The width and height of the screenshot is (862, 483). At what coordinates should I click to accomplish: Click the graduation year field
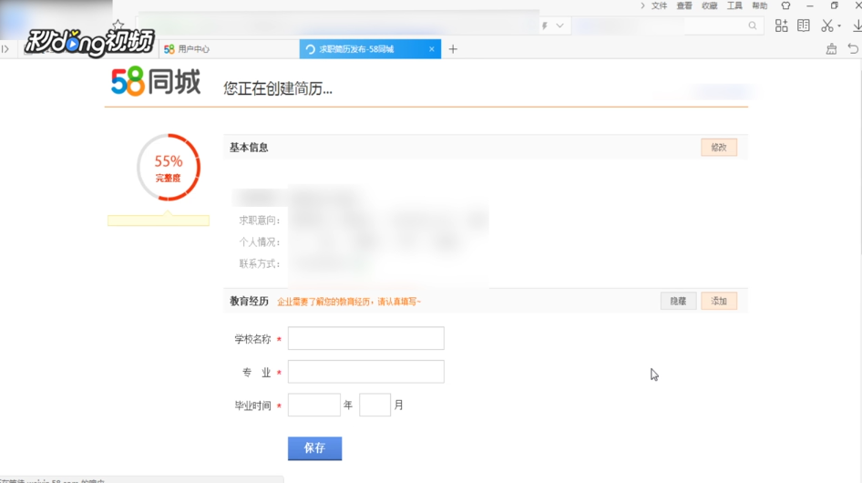pos(313,405)
